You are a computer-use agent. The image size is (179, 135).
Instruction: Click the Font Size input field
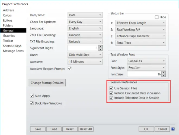pos(144,74)
